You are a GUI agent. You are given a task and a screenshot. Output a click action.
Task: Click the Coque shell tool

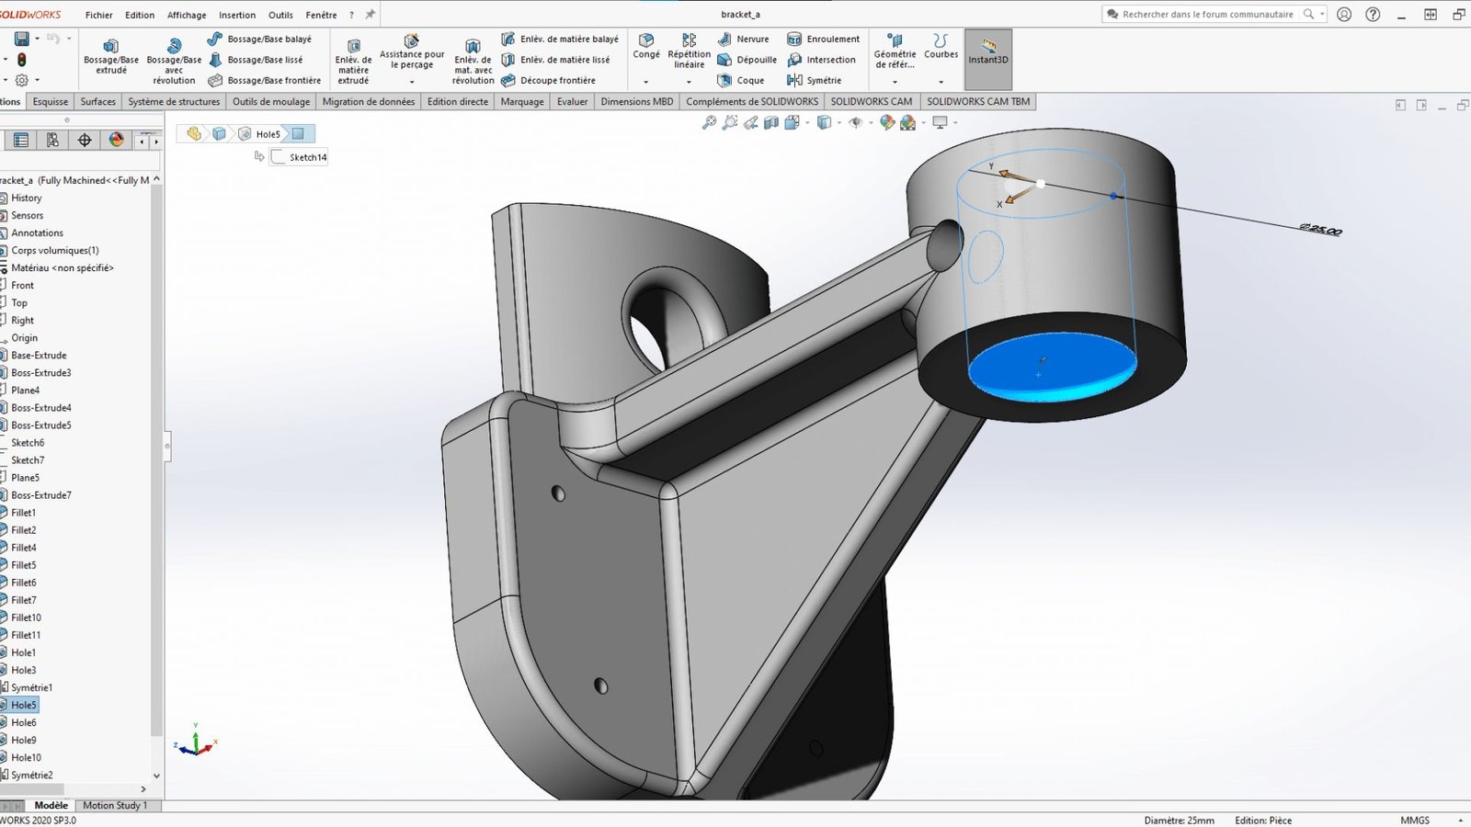point(741,80)
